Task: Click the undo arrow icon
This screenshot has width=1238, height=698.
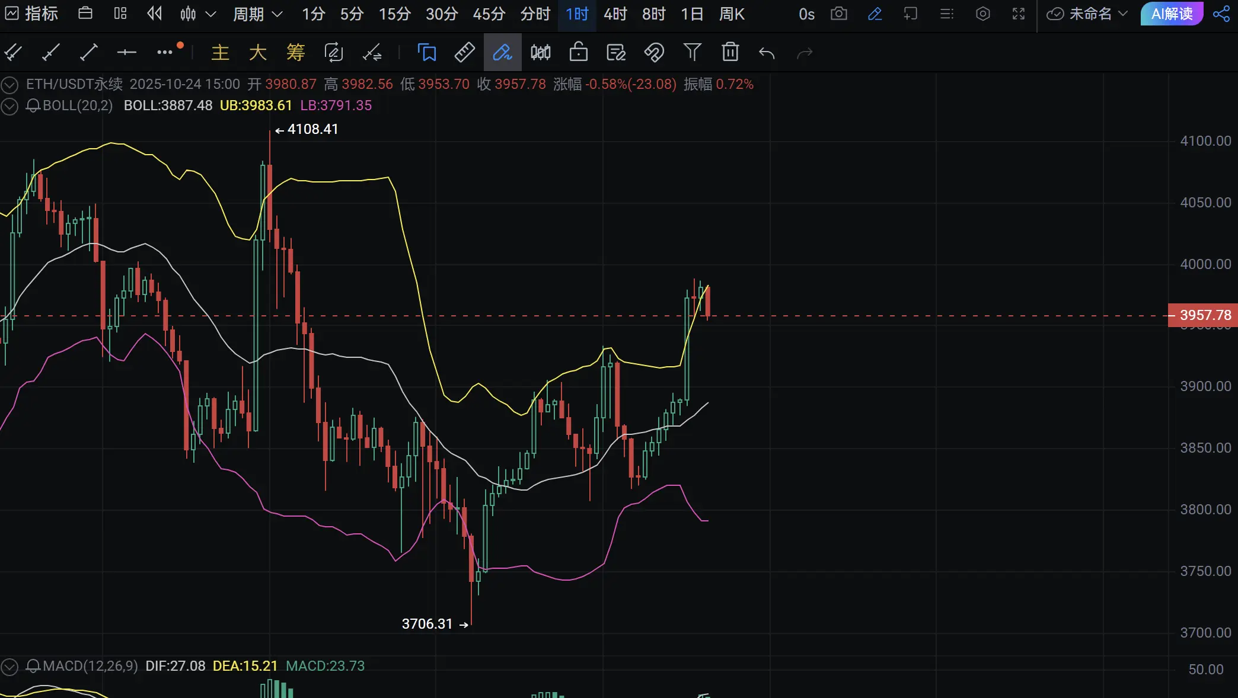Action: click(x=767, y=53)
